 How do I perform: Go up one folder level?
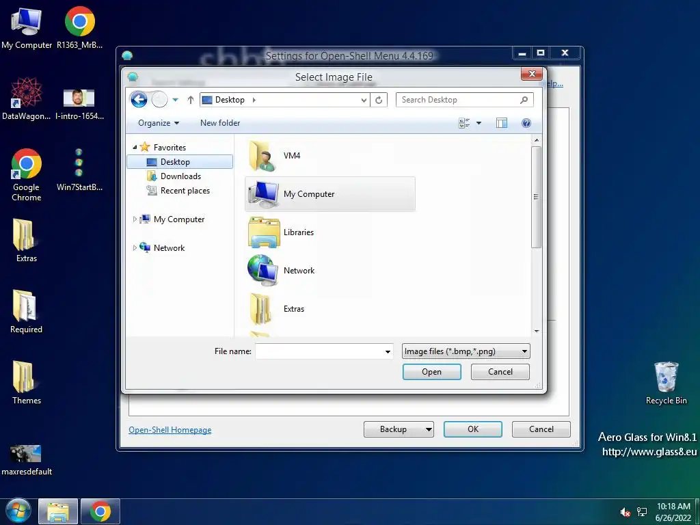point(191,100)
